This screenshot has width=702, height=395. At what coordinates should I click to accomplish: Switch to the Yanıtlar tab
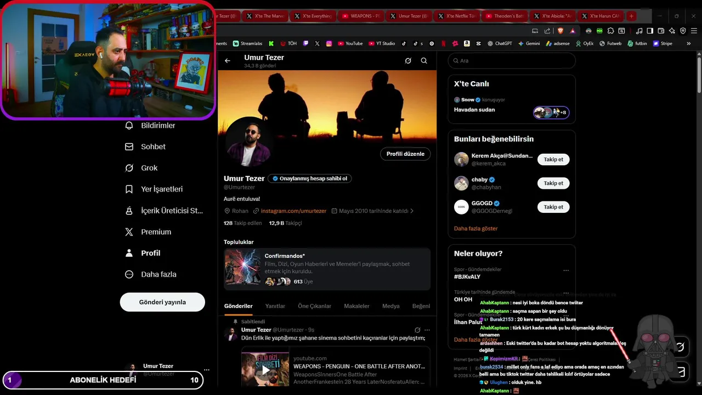[275, 306]
